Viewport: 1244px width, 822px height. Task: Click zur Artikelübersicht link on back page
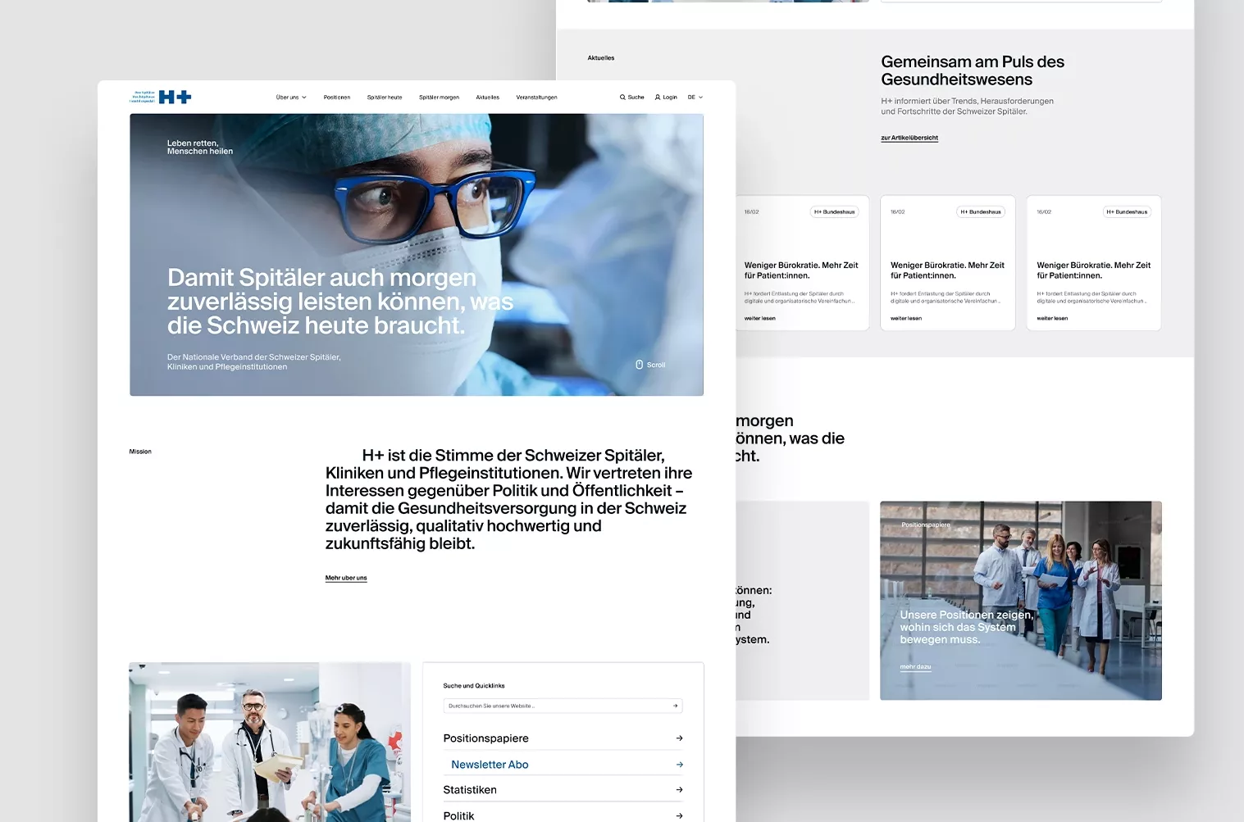pos(909,138)
